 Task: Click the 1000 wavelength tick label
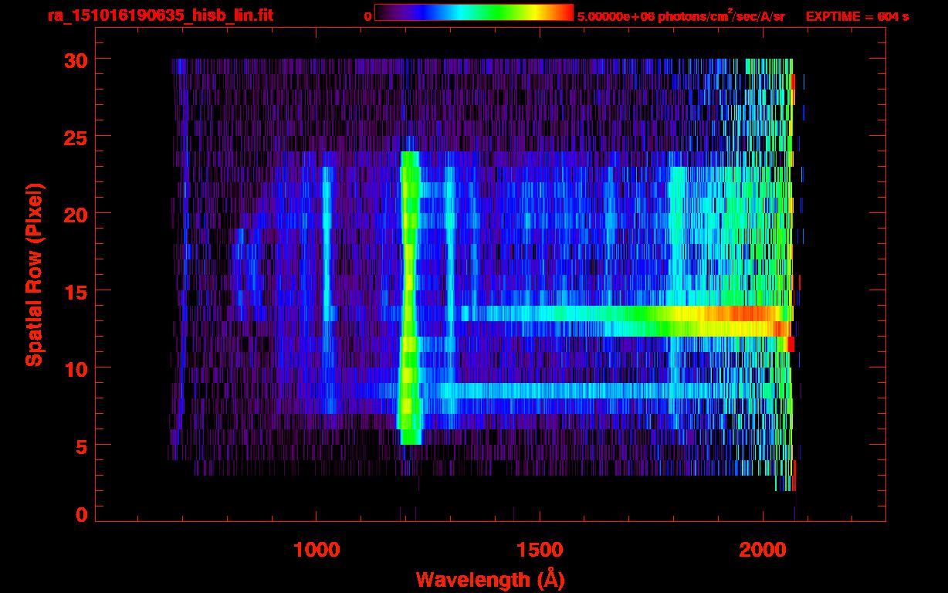pos(317,550)
